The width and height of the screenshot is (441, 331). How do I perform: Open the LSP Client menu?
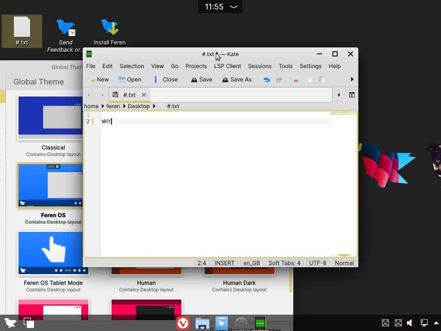click(x=227, y=66)
